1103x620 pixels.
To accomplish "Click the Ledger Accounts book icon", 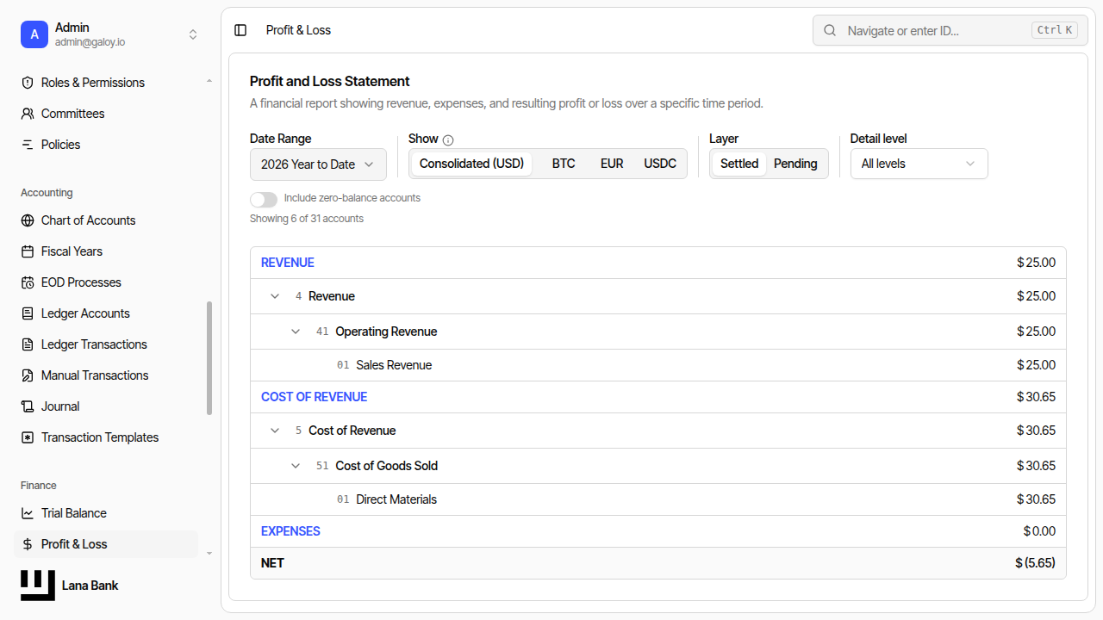I will (28, 313).
